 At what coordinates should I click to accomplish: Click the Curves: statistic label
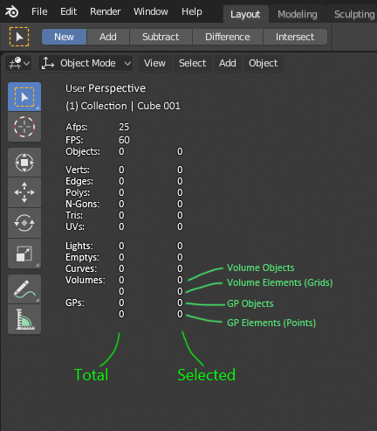(x=81, y=268)
